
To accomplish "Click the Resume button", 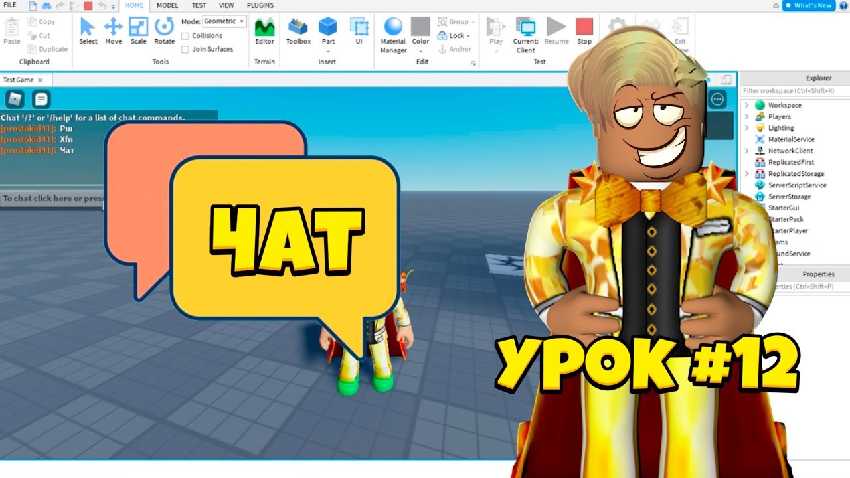I will click(556, 31).
